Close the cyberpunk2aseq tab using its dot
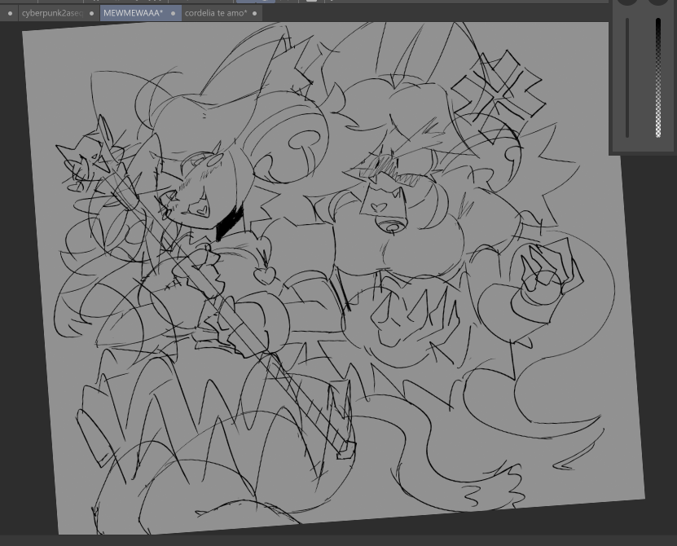 pos(91,13)
